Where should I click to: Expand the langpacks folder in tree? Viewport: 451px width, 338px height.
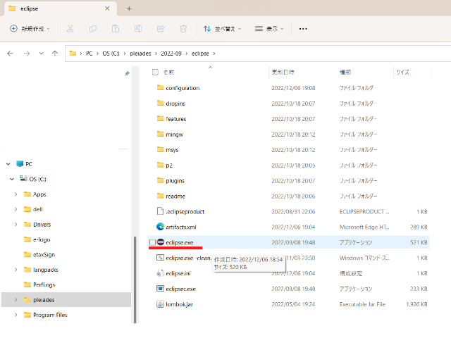click(x=16, y=270)
